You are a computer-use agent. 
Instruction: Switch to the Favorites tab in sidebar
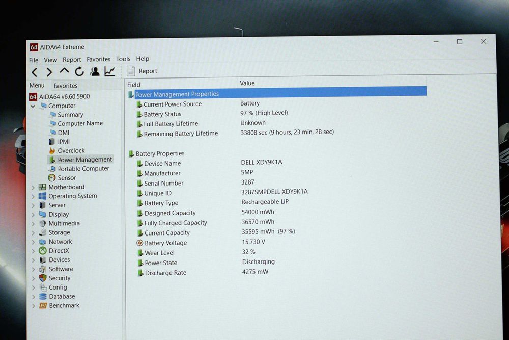66,86
